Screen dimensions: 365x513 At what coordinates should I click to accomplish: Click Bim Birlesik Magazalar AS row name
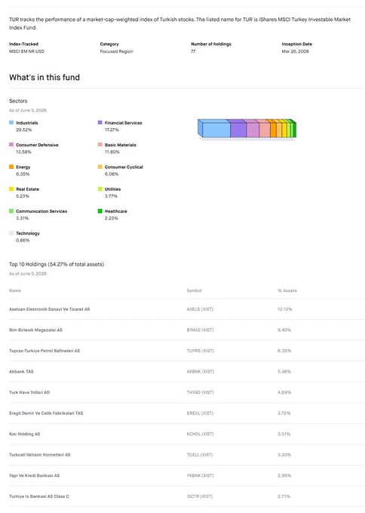point(35,330)
